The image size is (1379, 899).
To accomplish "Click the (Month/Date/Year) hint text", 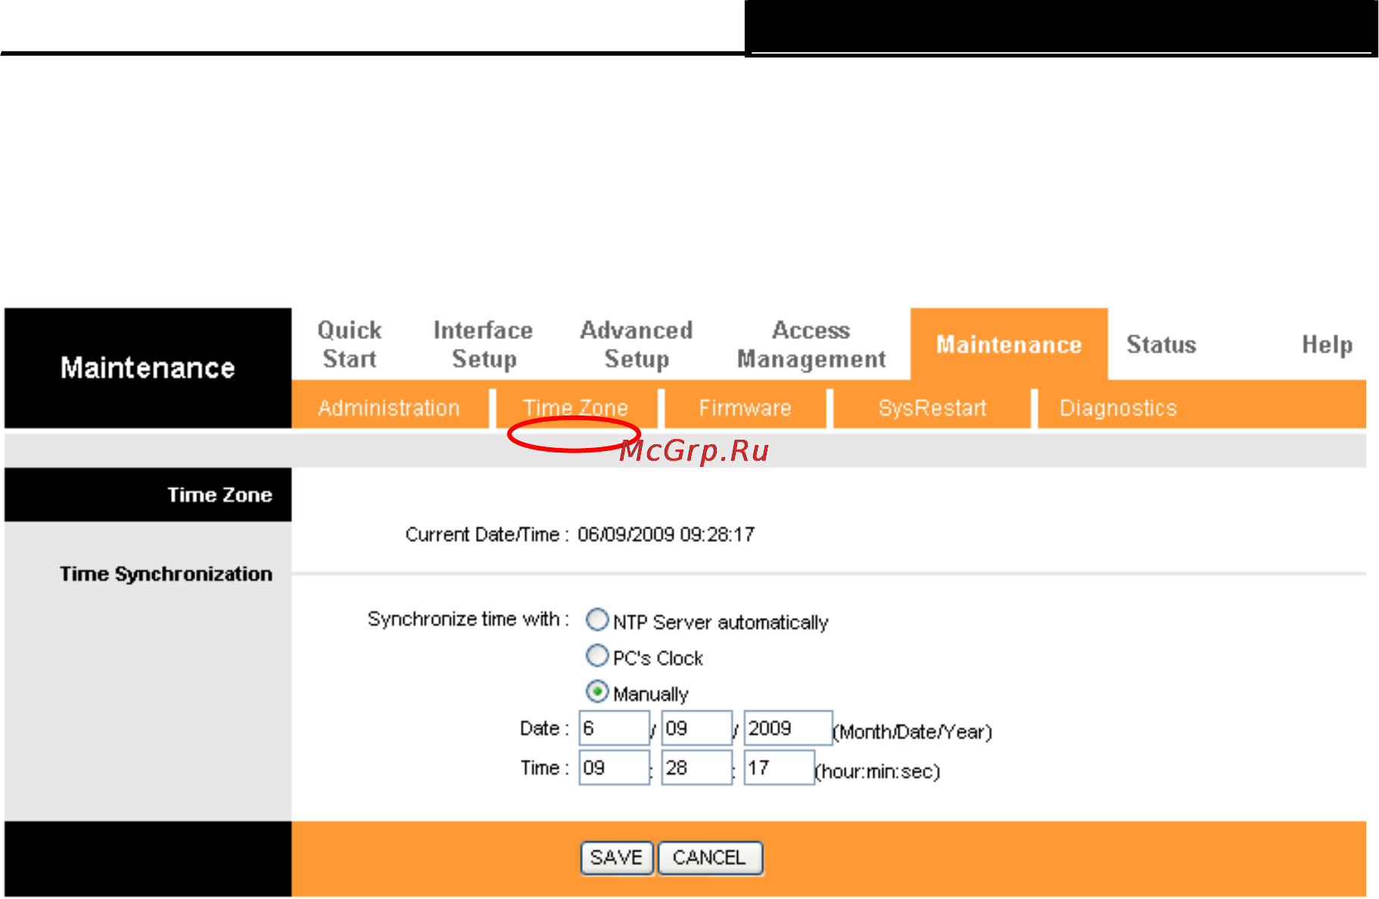I will (912, 732).
